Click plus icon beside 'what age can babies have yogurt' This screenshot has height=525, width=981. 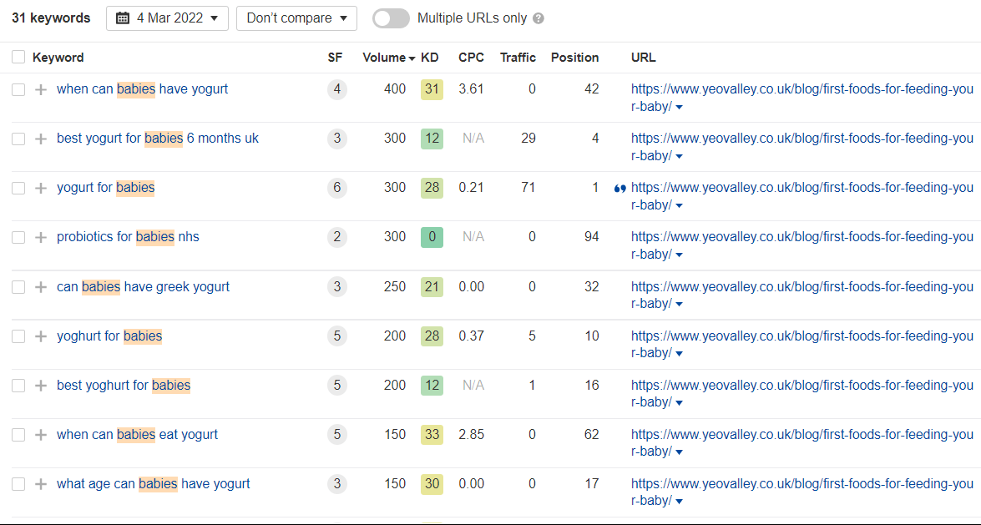click(x=41, y=484)
